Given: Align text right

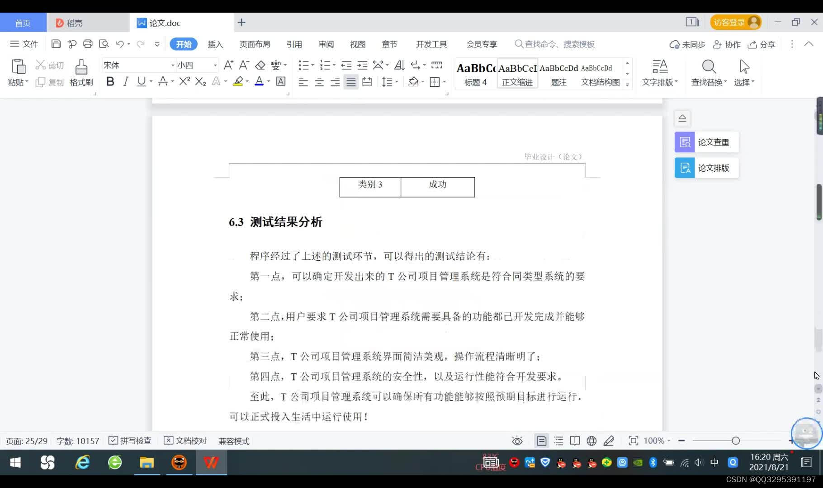Looking at the screenshot, I should pyautogui.click(x=335, y=82).
